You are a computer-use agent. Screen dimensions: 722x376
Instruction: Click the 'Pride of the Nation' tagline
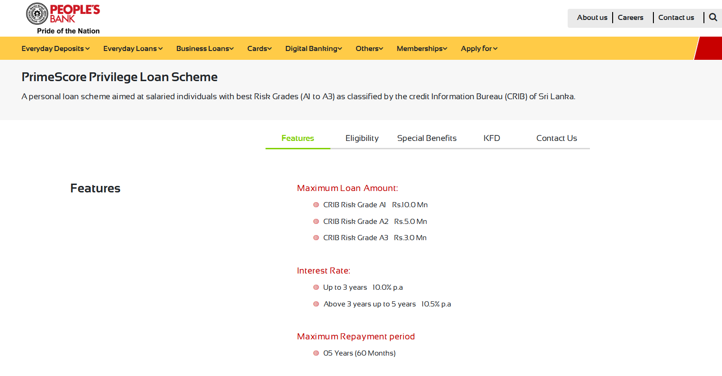69,31
